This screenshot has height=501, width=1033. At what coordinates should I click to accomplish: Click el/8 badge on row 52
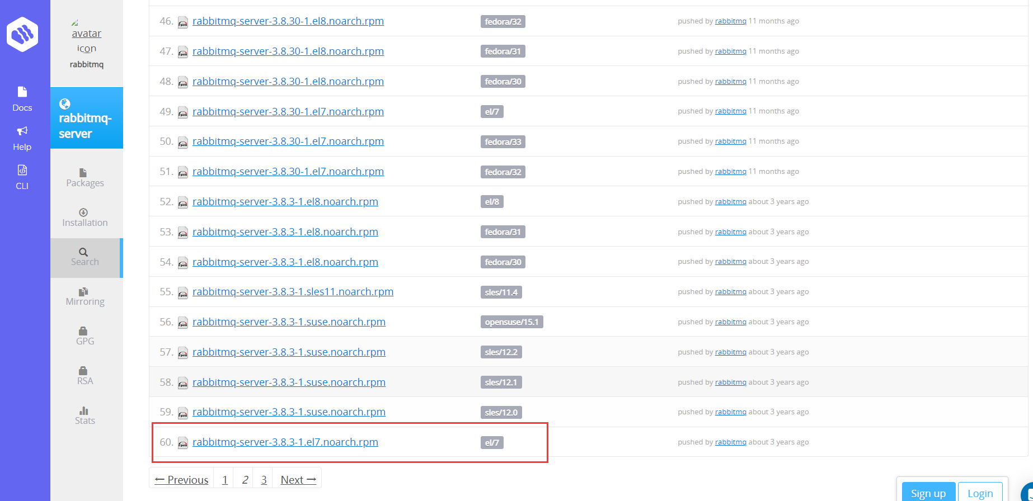(492, 202)
